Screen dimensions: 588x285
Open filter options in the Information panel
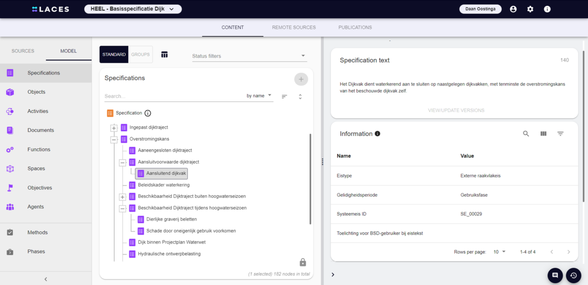(560, 133)
